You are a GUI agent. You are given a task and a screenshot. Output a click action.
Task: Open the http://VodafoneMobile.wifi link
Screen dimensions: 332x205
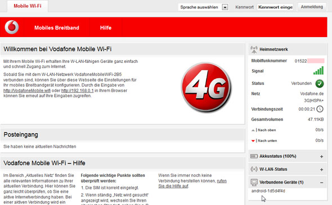[x=27, y=90]
